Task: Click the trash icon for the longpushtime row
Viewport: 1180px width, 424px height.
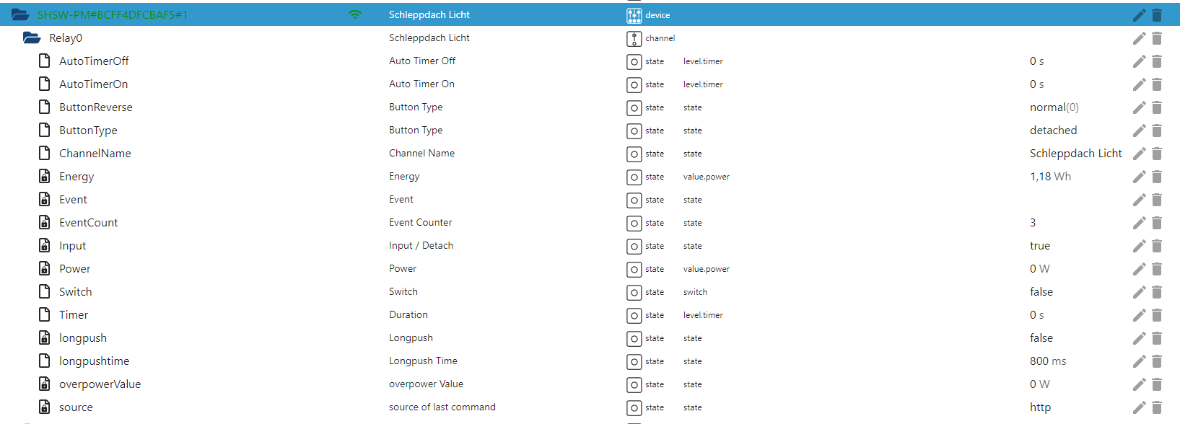Action: [1157, 361]
